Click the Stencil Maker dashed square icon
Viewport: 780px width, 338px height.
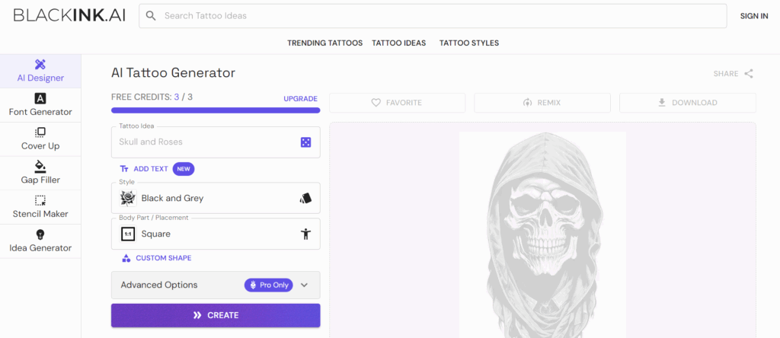click(40, 200)
